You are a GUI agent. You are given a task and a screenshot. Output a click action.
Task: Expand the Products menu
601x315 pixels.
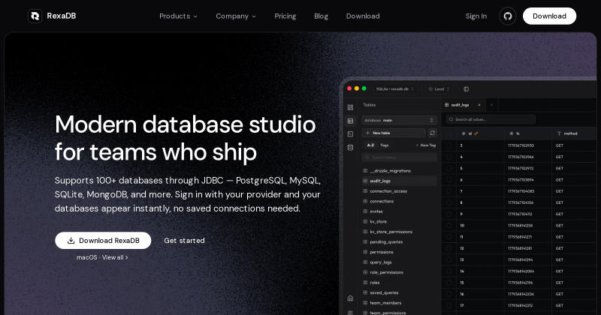tap(178, 16)
